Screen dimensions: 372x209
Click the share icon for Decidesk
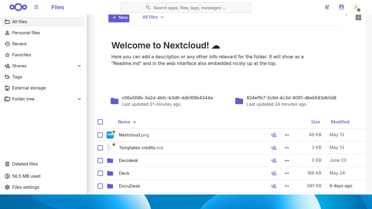274,161
